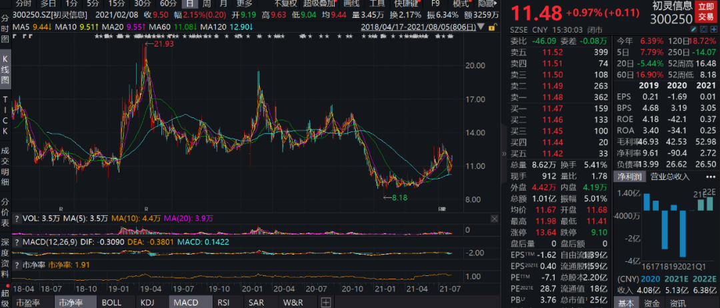Open the 分价表 left sidebar view
The image size is (720, 308).
pos(5,213)
